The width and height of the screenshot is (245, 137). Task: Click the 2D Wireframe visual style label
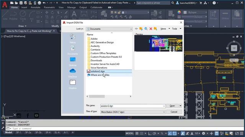click(x=17, y=37)
